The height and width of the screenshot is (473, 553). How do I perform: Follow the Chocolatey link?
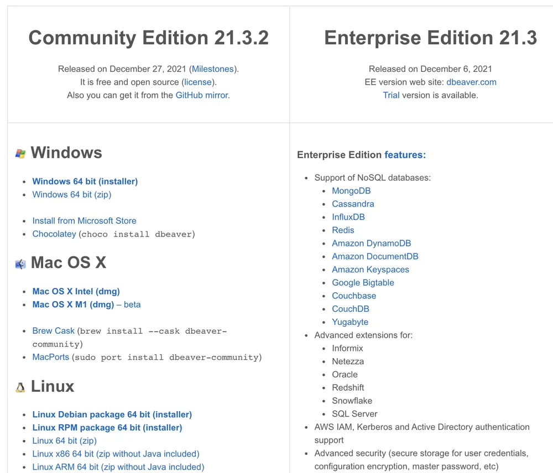coord(54,234)
